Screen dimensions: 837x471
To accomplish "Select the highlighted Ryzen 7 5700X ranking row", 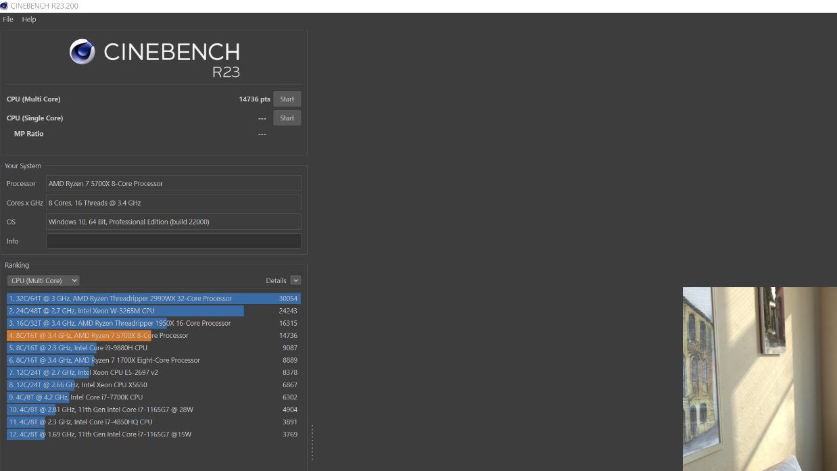I will [x=153, y=336].
